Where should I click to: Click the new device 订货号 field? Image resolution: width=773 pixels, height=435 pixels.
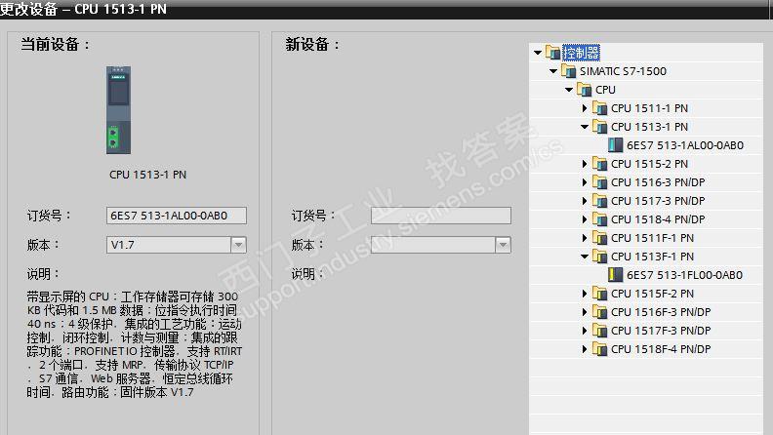[x=441, y=216]
